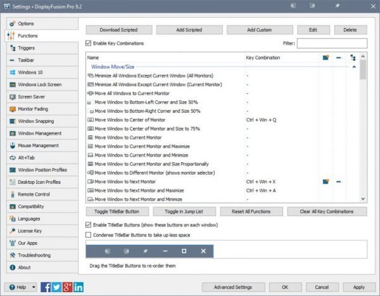
Task: Click the LinkedIn icon
Action: [79, 287]
